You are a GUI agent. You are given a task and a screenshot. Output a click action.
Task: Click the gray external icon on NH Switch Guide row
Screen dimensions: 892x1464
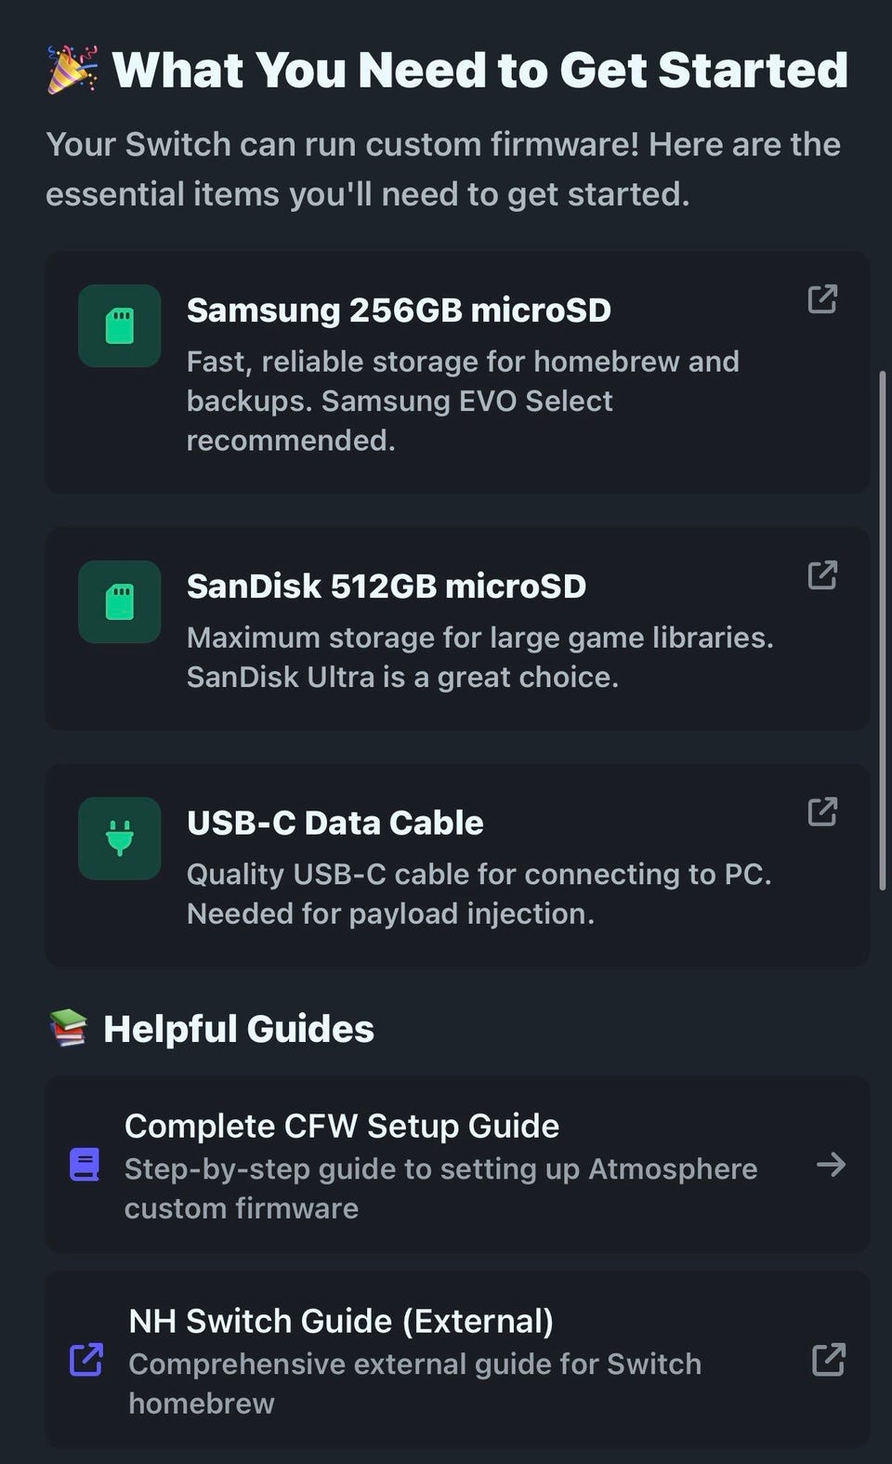click(829, 1360)
